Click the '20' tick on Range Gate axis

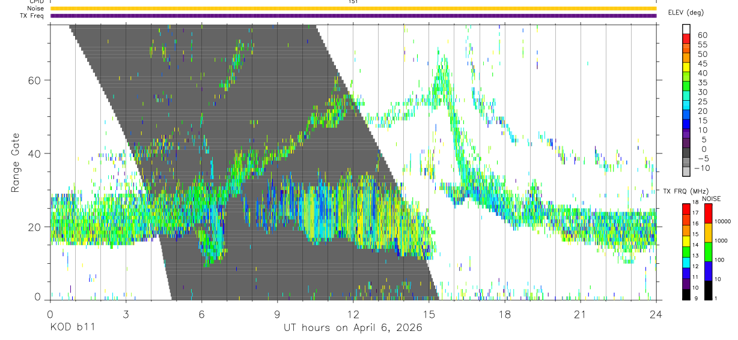[34, 227]
